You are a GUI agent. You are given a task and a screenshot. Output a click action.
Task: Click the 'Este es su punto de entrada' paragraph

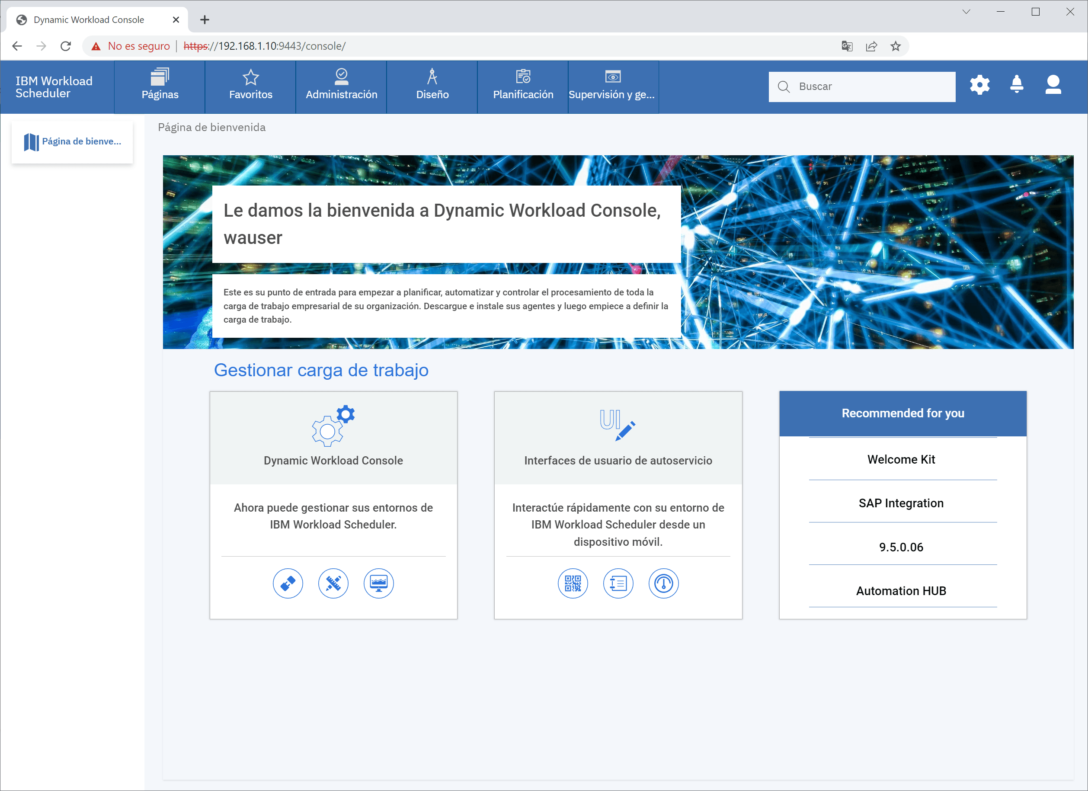tap(446, 306)
